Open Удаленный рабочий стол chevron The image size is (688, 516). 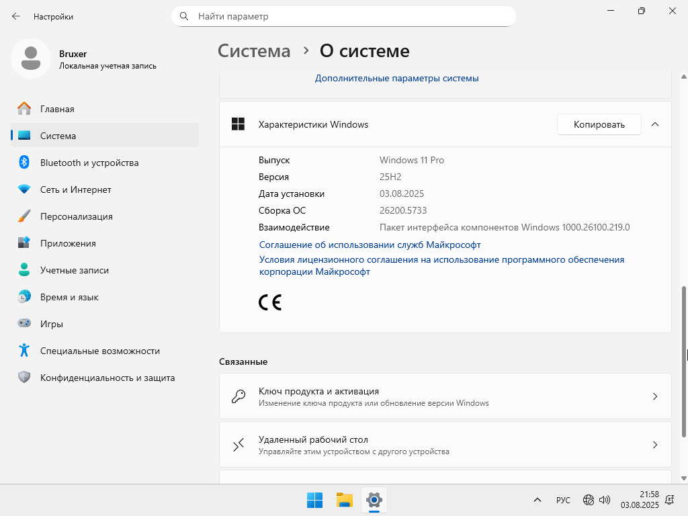[x=655, y=445]
